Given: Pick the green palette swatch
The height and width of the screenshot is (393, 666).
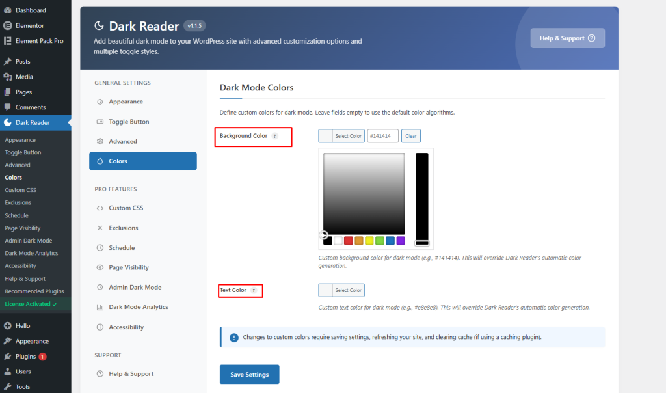Looking at the screenshot, I should point(380,241).
